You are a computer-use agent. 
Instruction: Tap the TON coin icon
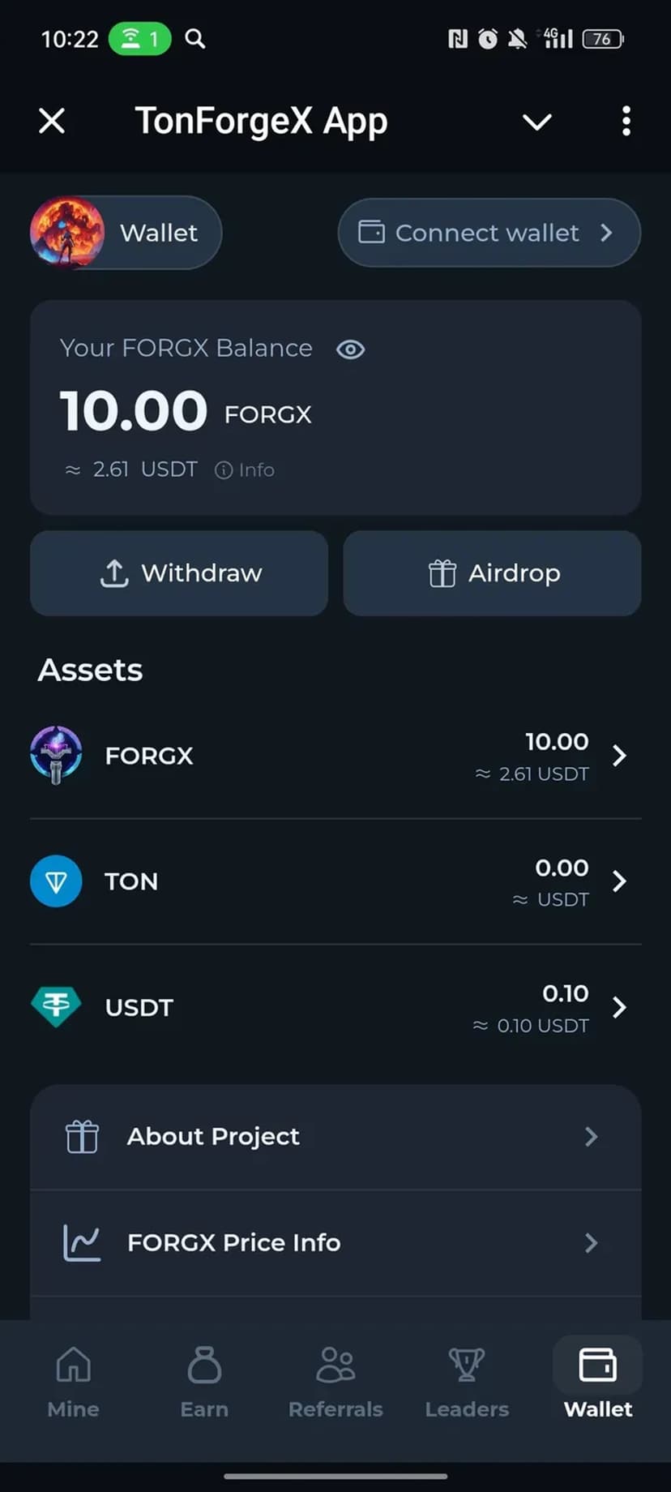tap(56, 881)
